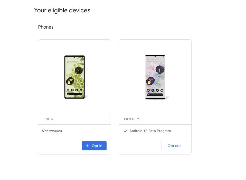Click the plus icon on Opt in
Viewport: 246px width, 180px height.
87,146
